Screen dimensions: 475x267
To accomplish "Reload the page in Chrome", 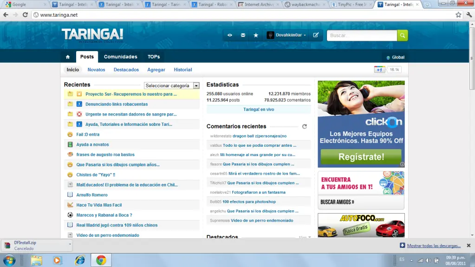I will coord(26,15).
